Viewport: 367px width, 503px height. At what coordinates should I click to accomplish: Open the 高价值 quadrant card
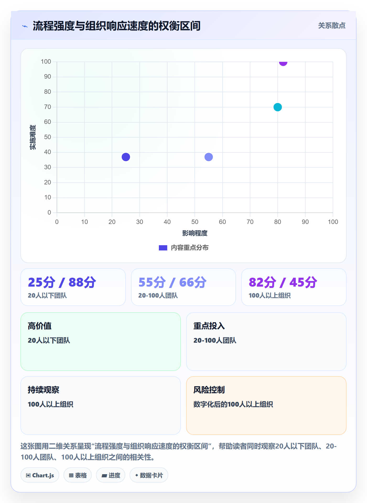[x=101, y=342]
